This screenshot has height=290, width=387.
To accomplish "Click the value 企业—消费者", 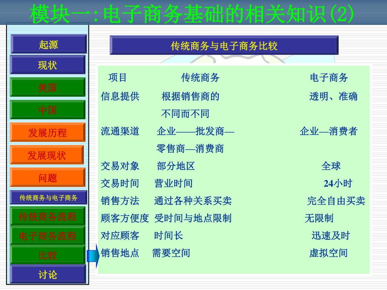I will pyautogui.click(x=329, y=131).
